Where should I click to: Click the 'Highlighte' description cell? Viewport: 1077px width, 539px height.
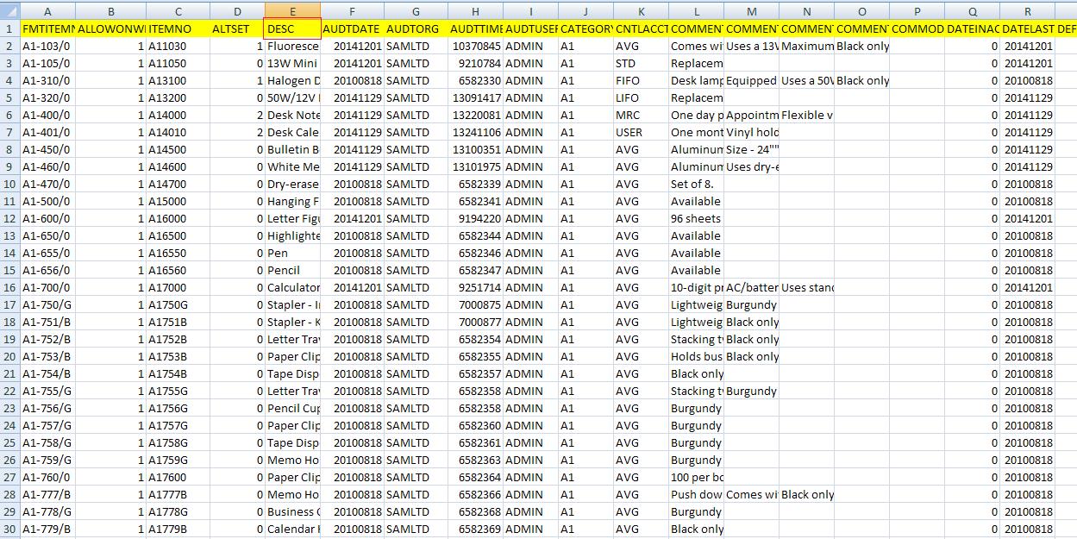coord(292,235)
